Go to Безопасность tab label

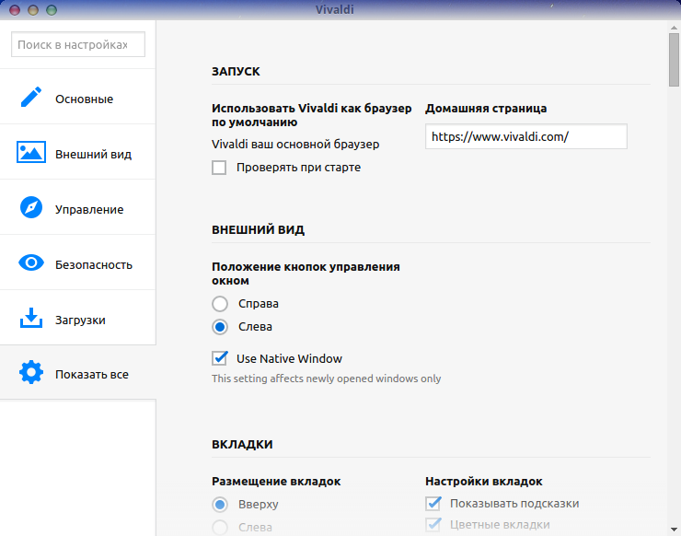click(94, 264)
